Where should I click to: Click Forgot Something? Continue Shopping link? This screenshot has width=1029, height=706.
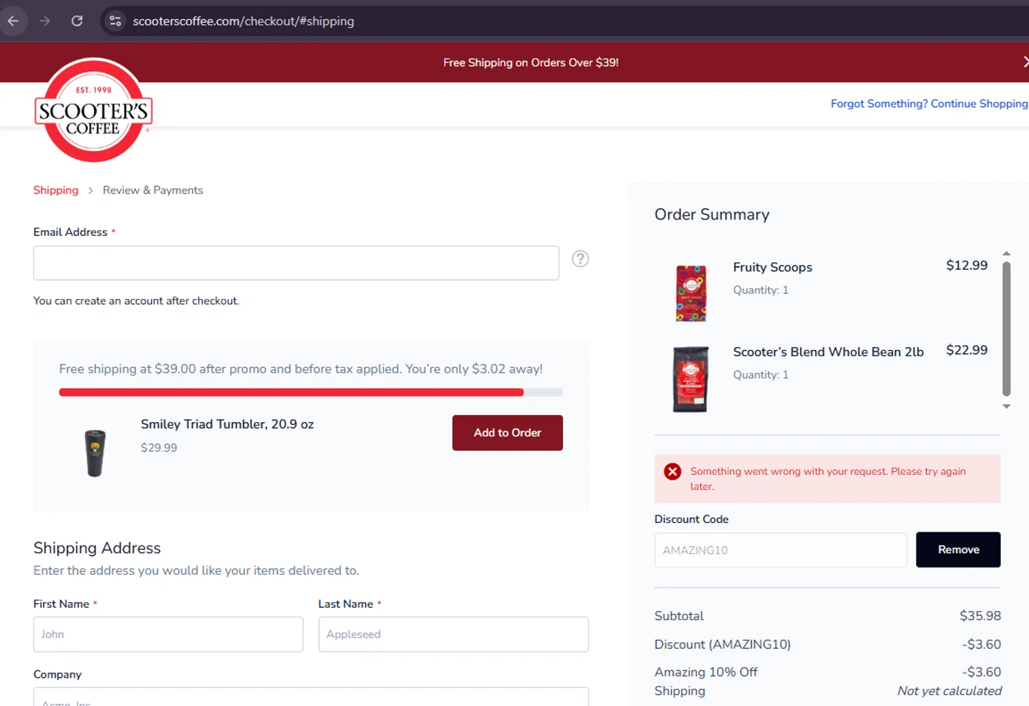930,104
